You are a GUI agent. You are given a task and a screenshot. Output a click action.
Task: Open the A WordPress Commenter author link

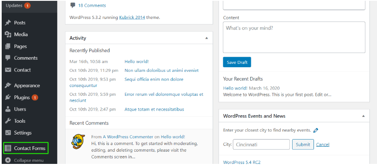click(128, 137)
